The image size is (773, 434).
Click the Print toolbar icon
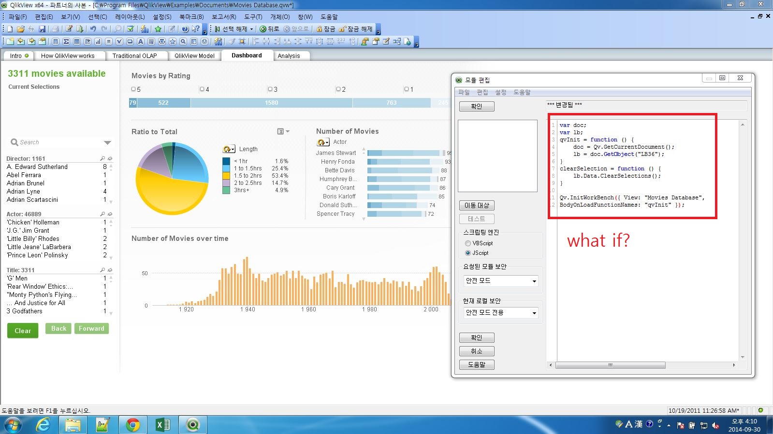coord(55,29)
